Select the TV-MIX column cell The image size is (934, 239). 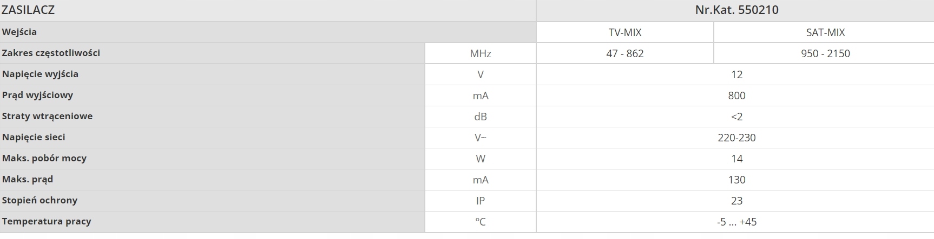[x=625, y=32]
